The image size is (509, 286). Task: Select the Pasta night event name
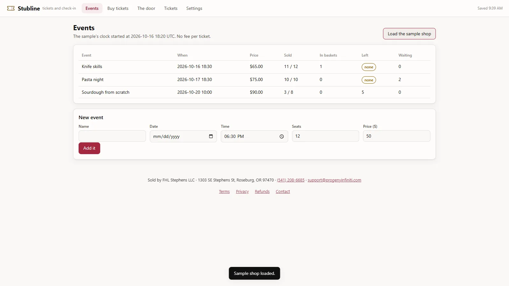click(x=93, y=79)
